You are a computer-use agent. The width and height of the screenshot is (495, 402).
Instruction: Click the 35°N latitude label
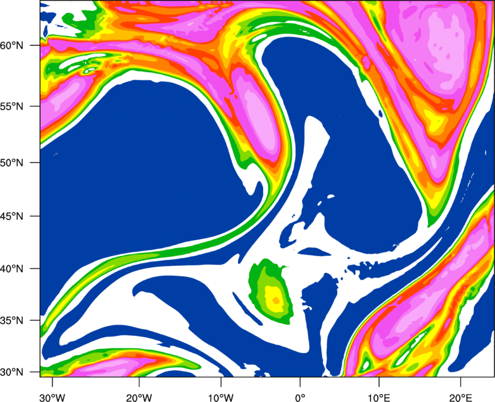coord(12,320)
